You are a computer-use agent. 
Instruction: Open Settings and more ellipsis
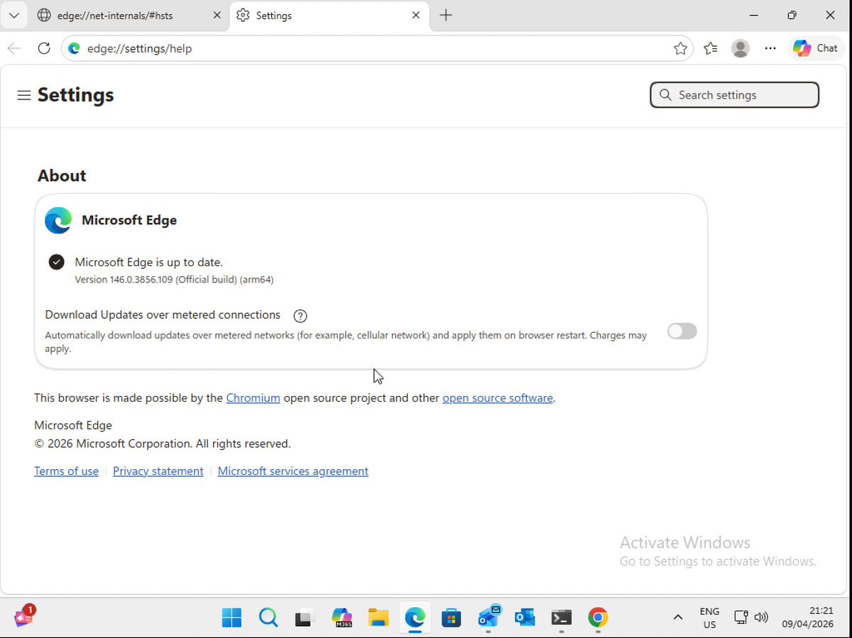point(770,48)
